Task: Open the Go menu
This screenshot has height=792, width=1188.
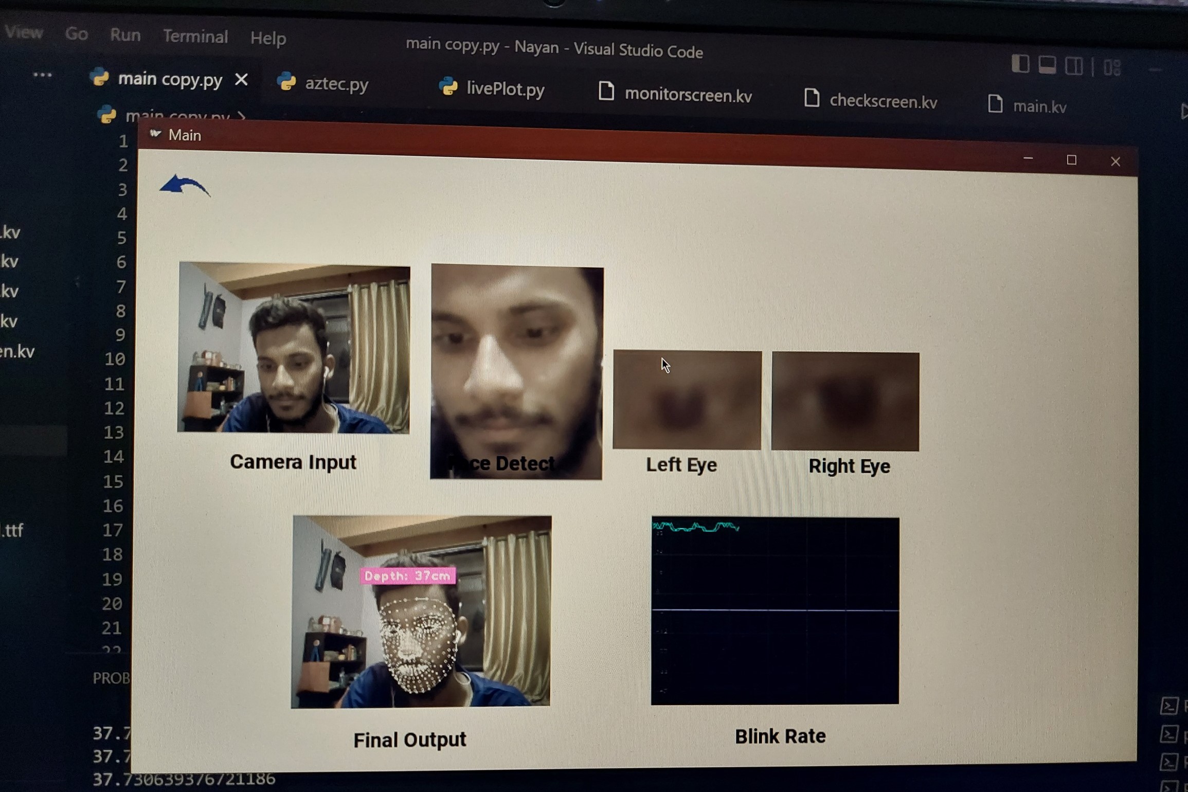Action: point(77,34)
